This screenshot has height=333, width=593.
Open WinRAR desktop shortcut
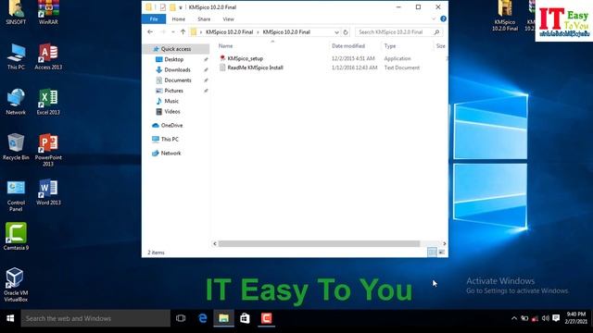pos(48,12)
